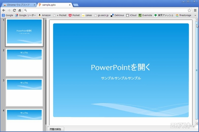Open the Google bookmark

click(8, 15)
